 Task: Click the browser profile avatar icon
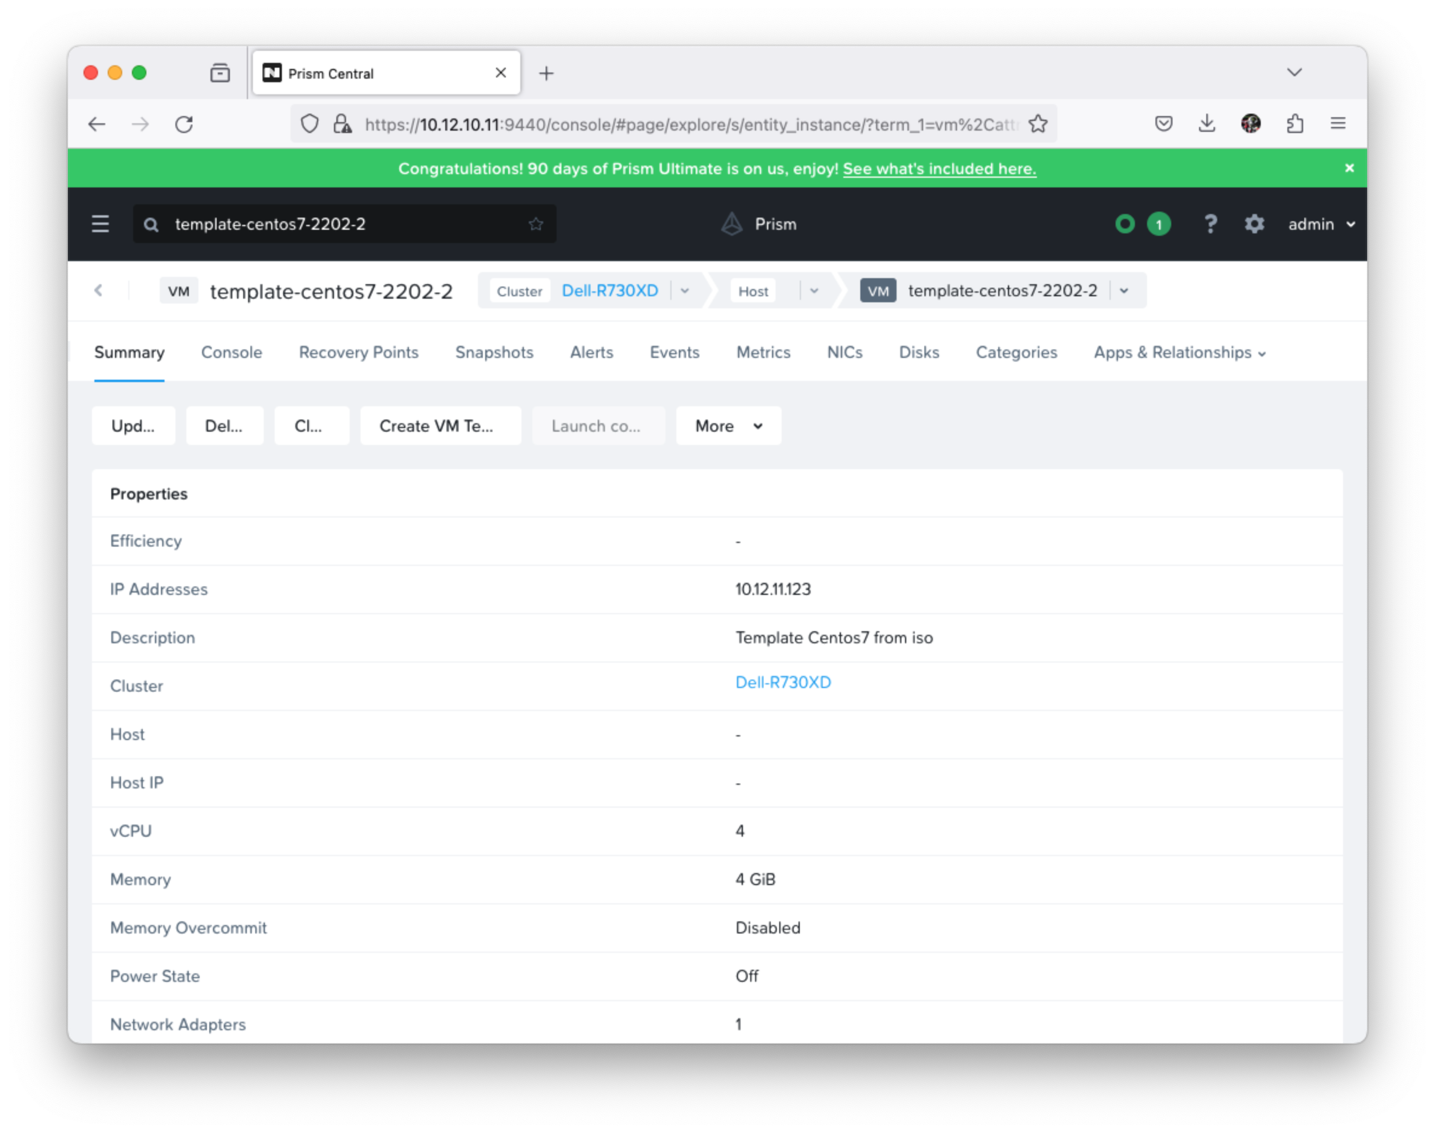point(1250,123)
